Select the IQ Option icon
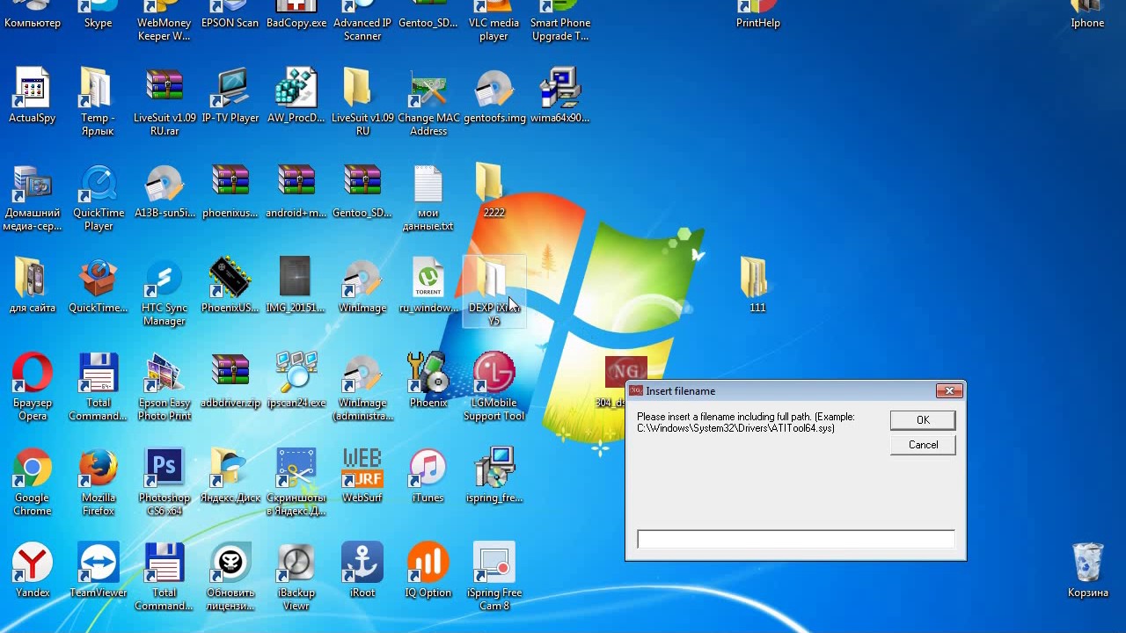 tap(428, 570)
